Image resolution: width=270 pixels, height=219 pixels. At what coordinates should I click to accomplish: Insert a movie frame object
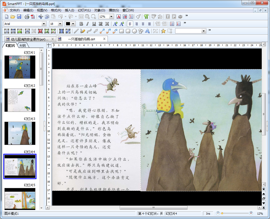[x=62, y=31]
